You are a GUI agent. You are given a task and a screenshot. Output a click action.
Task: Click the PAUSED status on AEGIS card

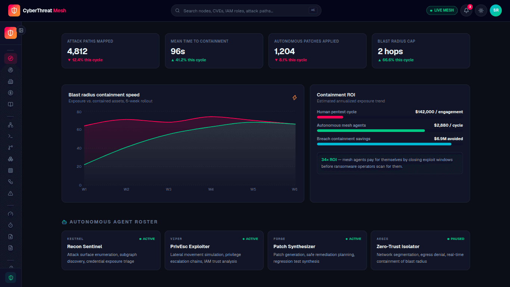click(456, 239)
